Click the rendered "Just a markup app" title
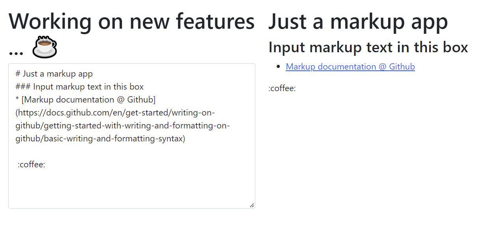497x229 pixels. point(358,21)
